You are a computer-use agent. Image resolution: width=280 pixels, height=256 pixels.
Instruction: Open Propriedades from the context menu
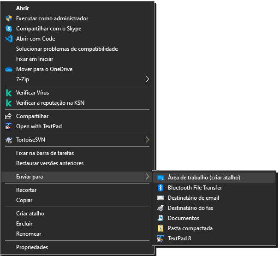pos(32,247)
